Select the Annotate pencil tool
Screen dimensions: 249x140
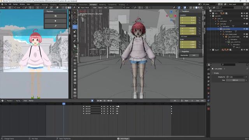(75, 41)
